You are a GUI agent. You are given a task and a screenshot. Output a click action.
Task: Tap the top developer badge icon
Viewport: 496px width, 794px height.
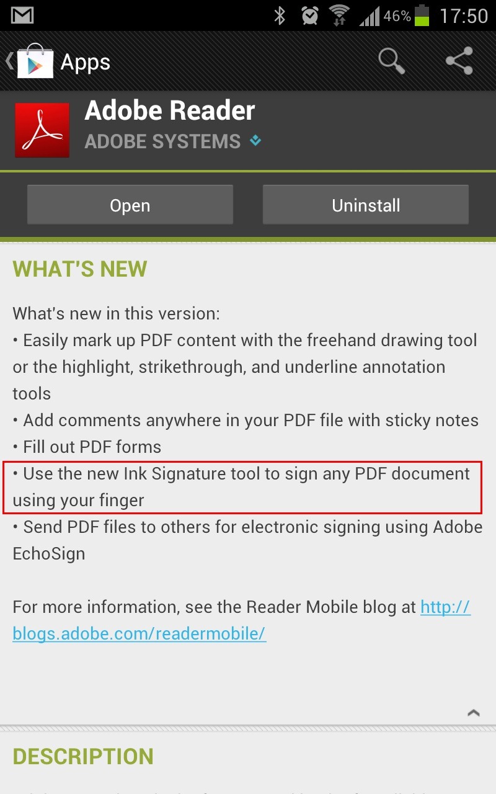(x=255, y=141)
